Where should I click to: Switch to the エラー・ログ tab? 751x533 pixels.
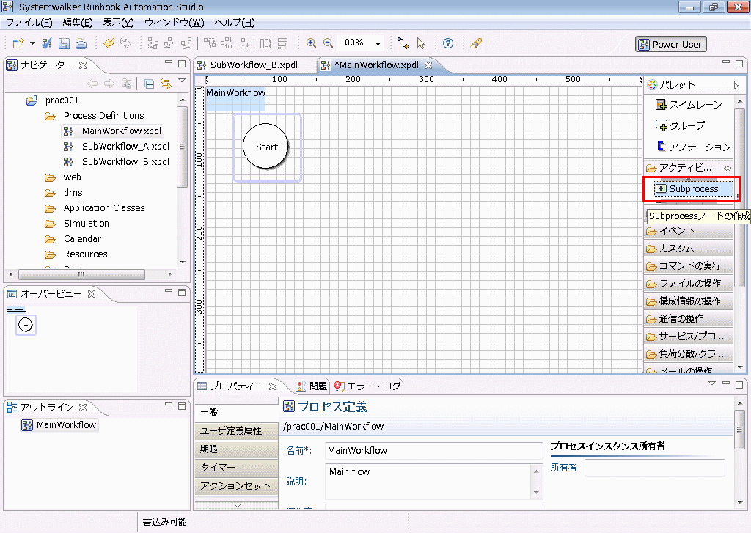367,386
